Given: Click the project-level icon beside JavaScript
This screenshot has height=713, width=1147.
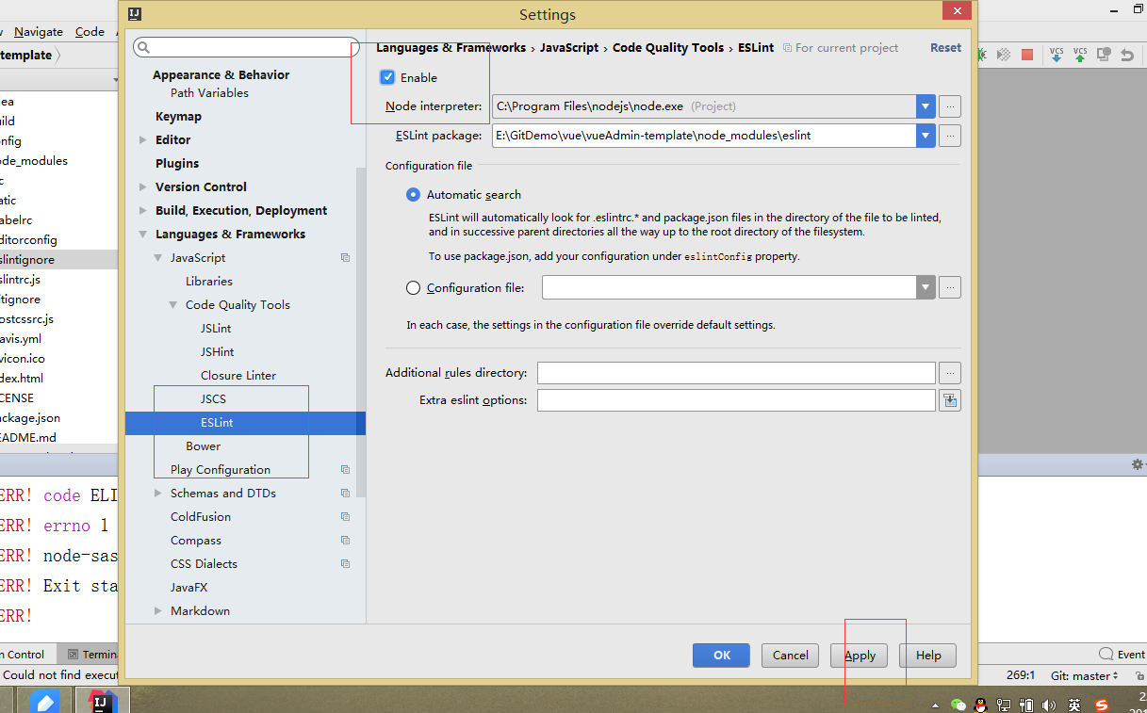Looking at the screenshot, I should point(345,258).
